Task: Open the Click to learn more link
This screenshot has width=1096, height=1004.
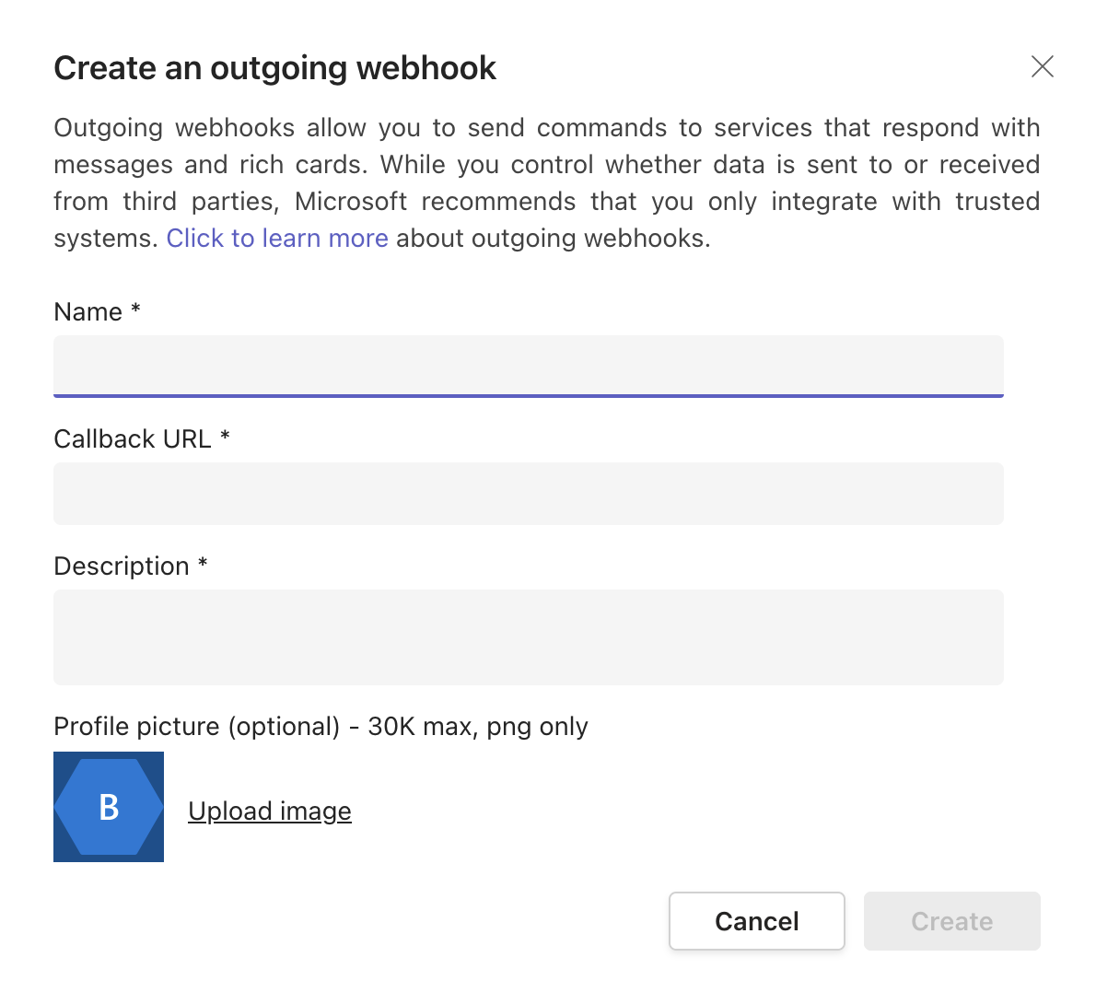Action: pyautogui.click(x=277, y=239)
